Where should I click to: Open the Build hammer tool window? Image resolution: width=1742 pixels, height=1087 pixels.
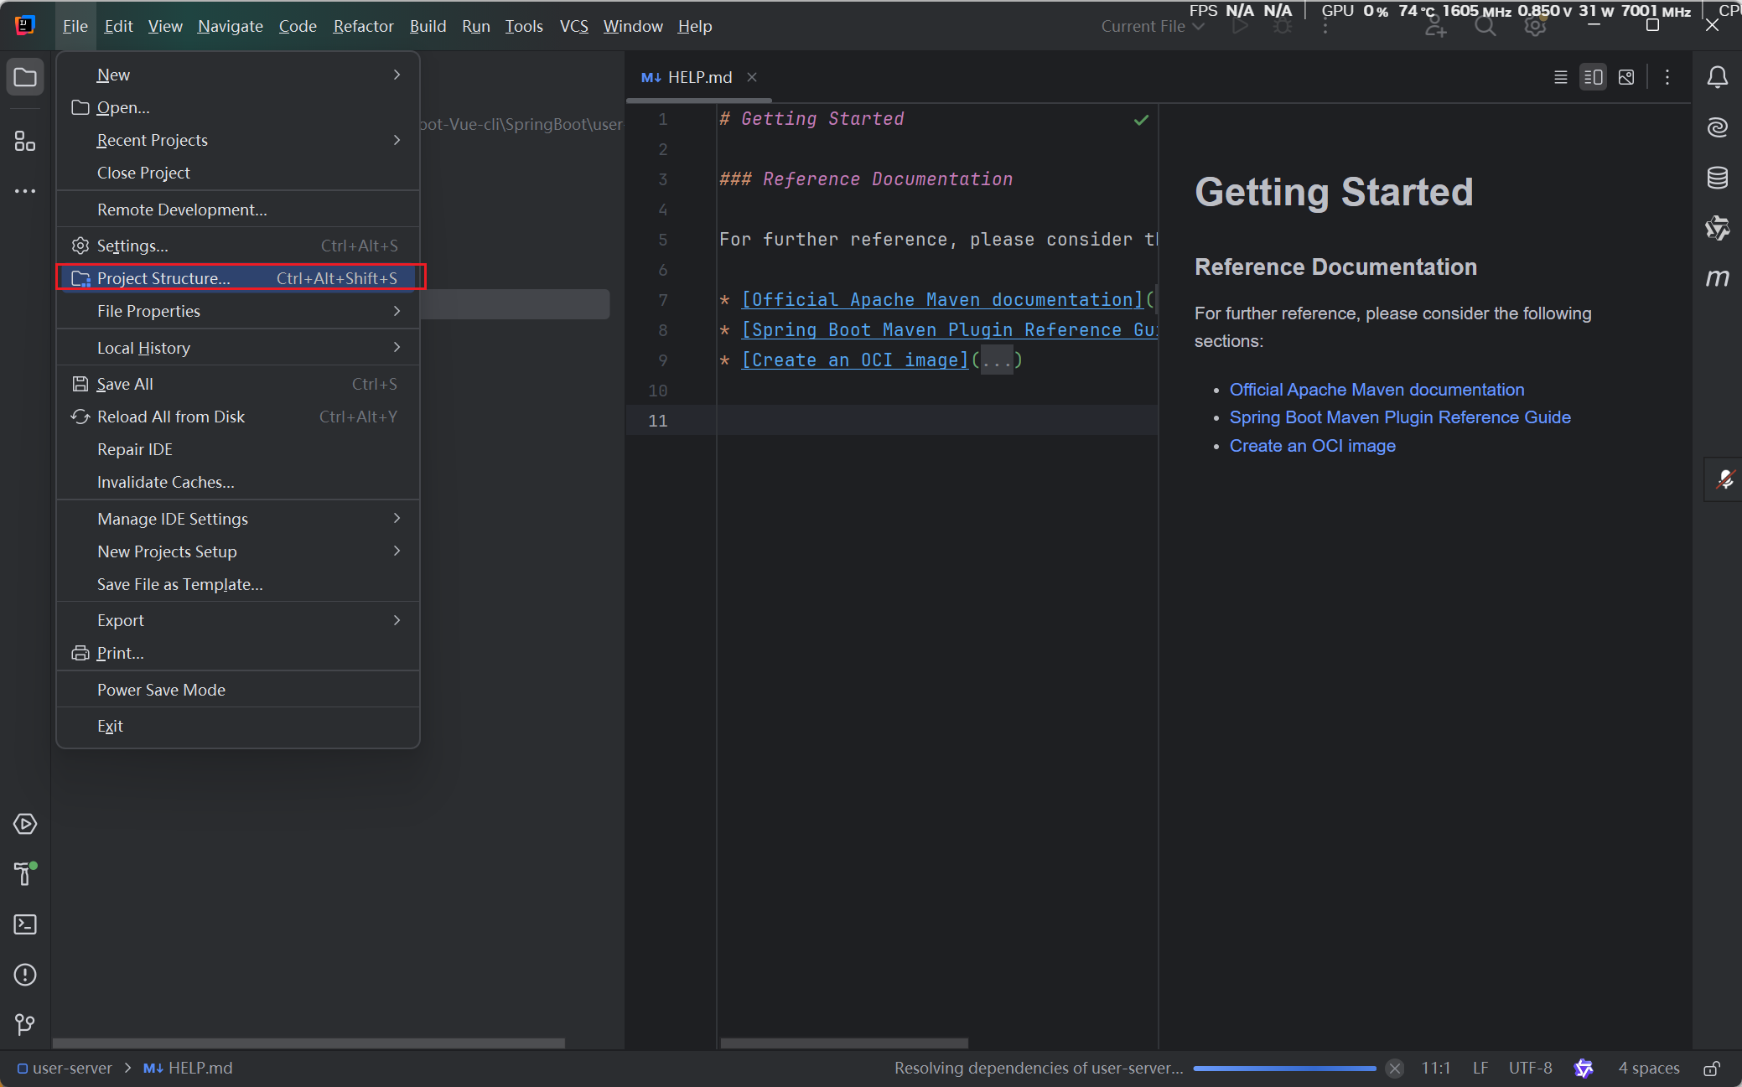pyautogui.click(x=25, y=874)
